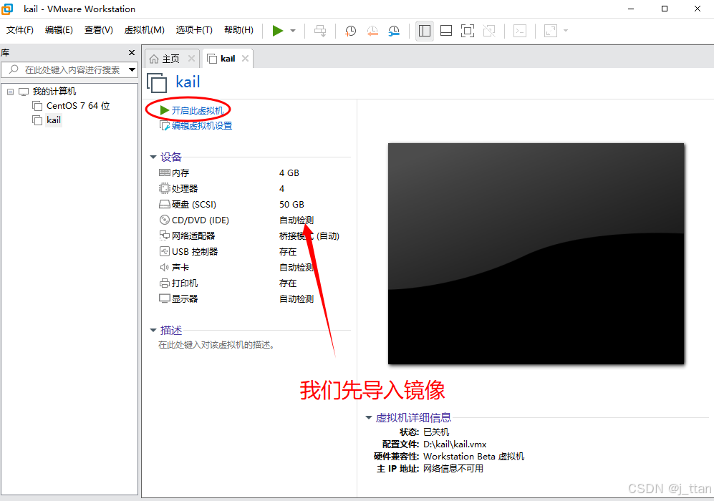Open the 虚拟机(M) menu
This screenshot has height=501, width=714.
pos(144,30)
